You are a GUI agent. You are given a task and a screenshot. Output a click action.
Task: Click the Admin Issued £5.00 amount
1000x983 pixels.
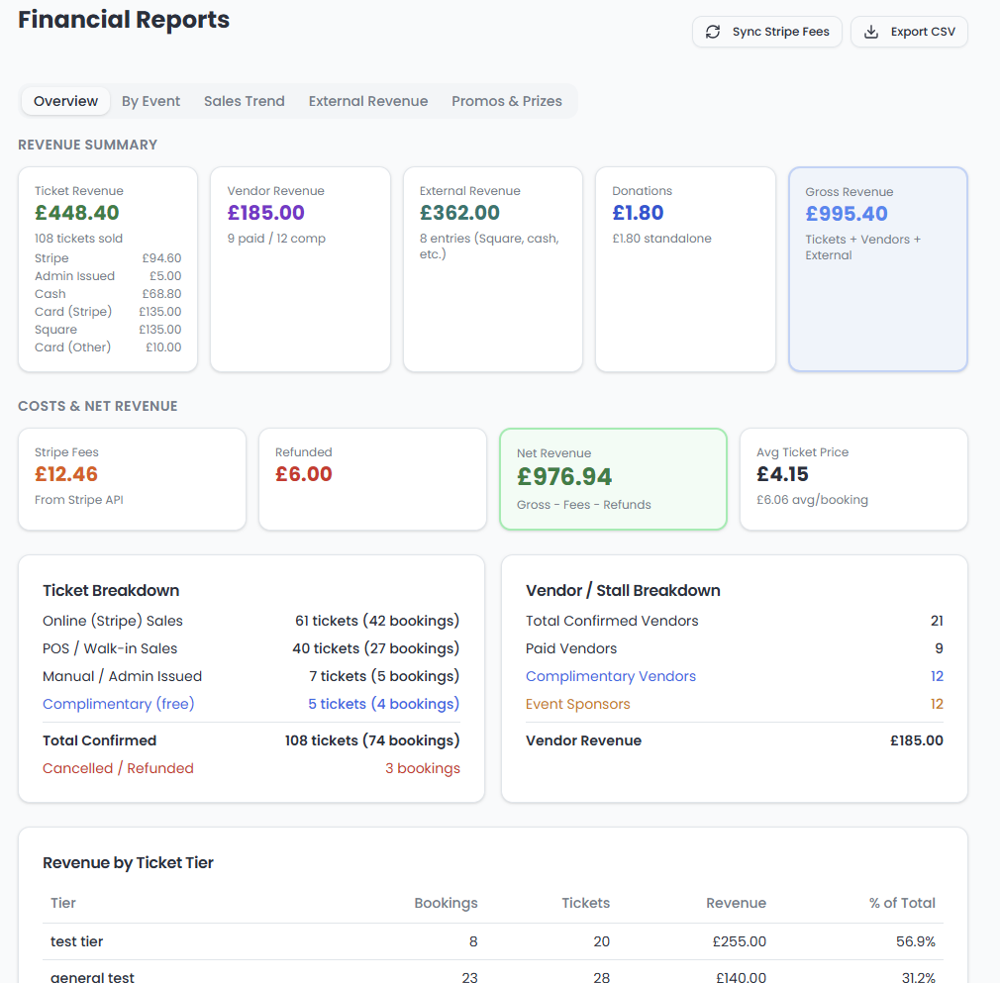[x=165, y=276]
